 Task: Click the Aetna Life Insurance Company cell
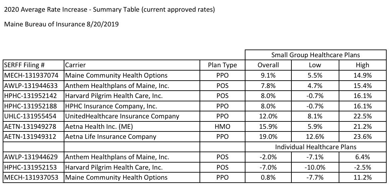click(111, 136)
